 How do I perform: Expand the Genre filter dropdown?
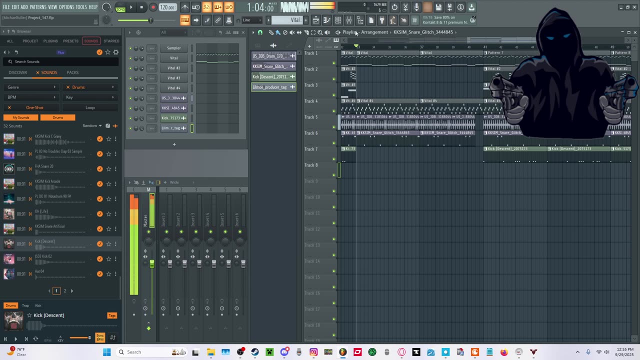click(31, 87)
